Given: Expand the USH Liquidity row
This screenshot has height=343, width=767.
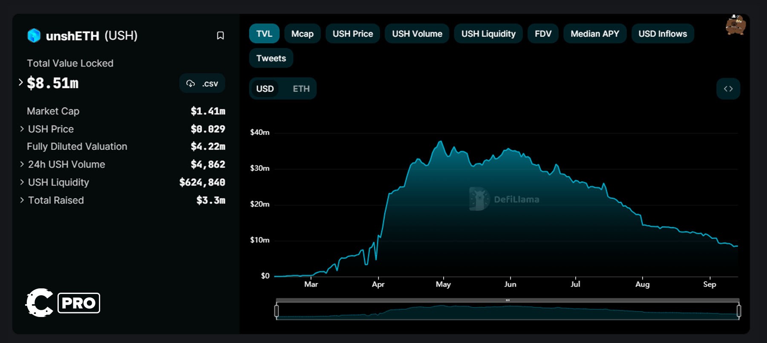Looking at the screenshot, I should click(x=22, y=182).
